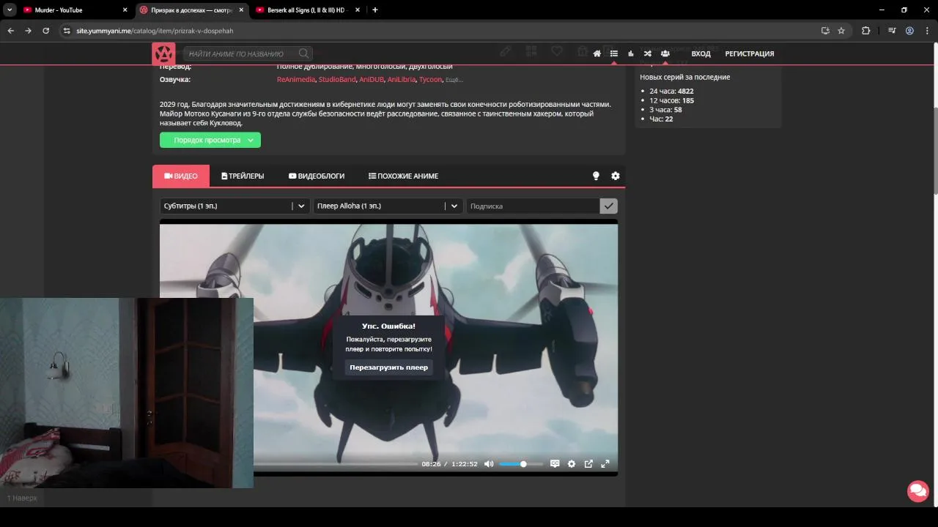Adjust the player volume slider
Screen dimensions: 938x527
click(521, 464)
